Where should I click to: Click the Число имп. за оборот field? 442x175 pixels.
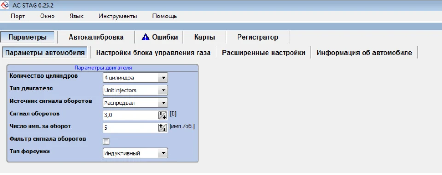(130, 128)
